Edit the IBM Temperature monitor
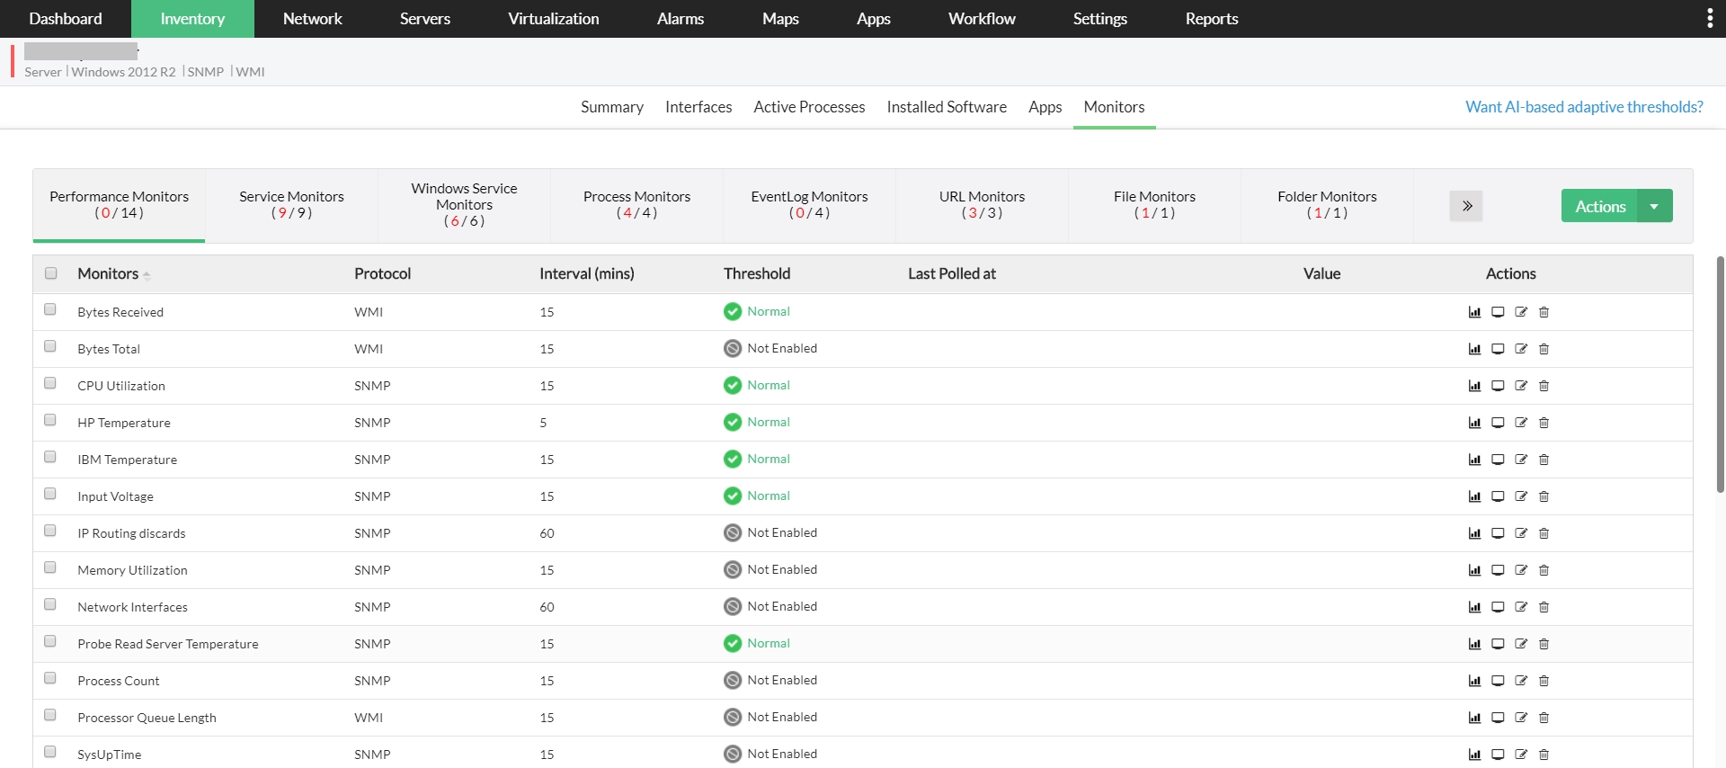The height and width of the screenshot is (768, 1726). click(x=1521, y=460)
